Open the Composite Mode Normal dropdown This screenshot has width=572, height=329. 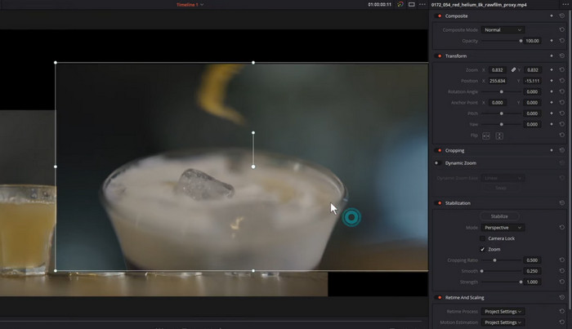click(503, 30)
